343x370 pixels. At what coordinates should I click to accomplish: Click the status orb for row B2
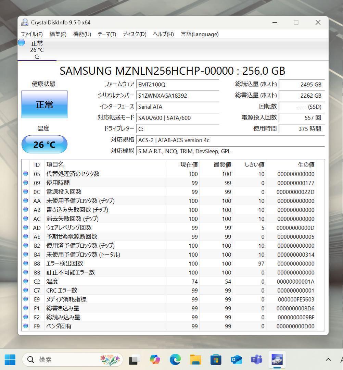point(26,245)
